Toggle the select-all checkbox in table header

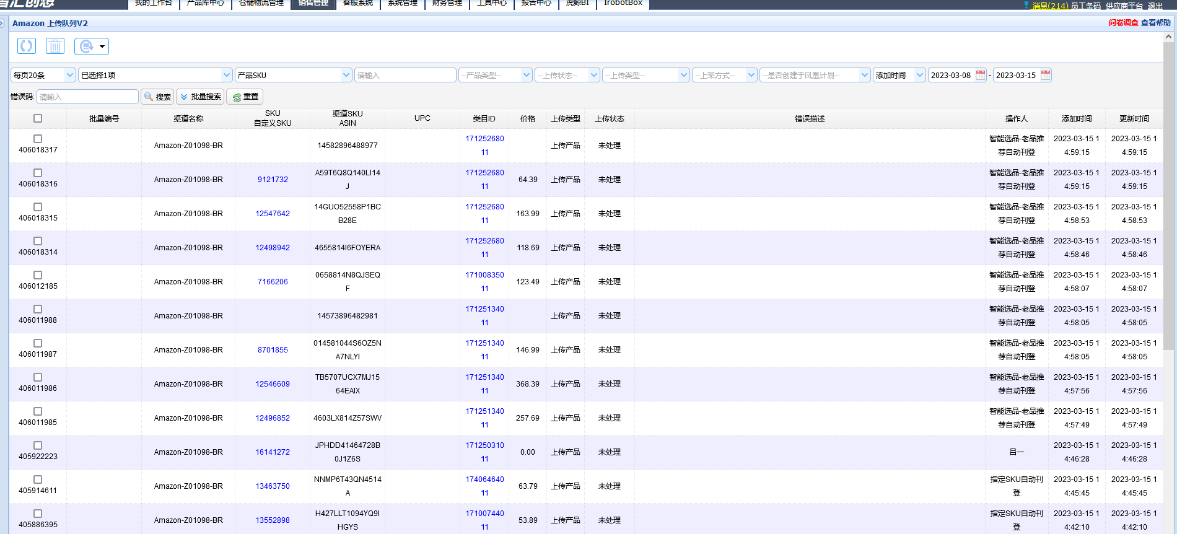pos(38,118)
